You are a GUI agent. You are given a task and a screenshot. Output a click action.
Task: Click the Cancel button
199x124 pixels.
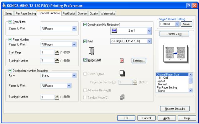(x=146, y=118)
